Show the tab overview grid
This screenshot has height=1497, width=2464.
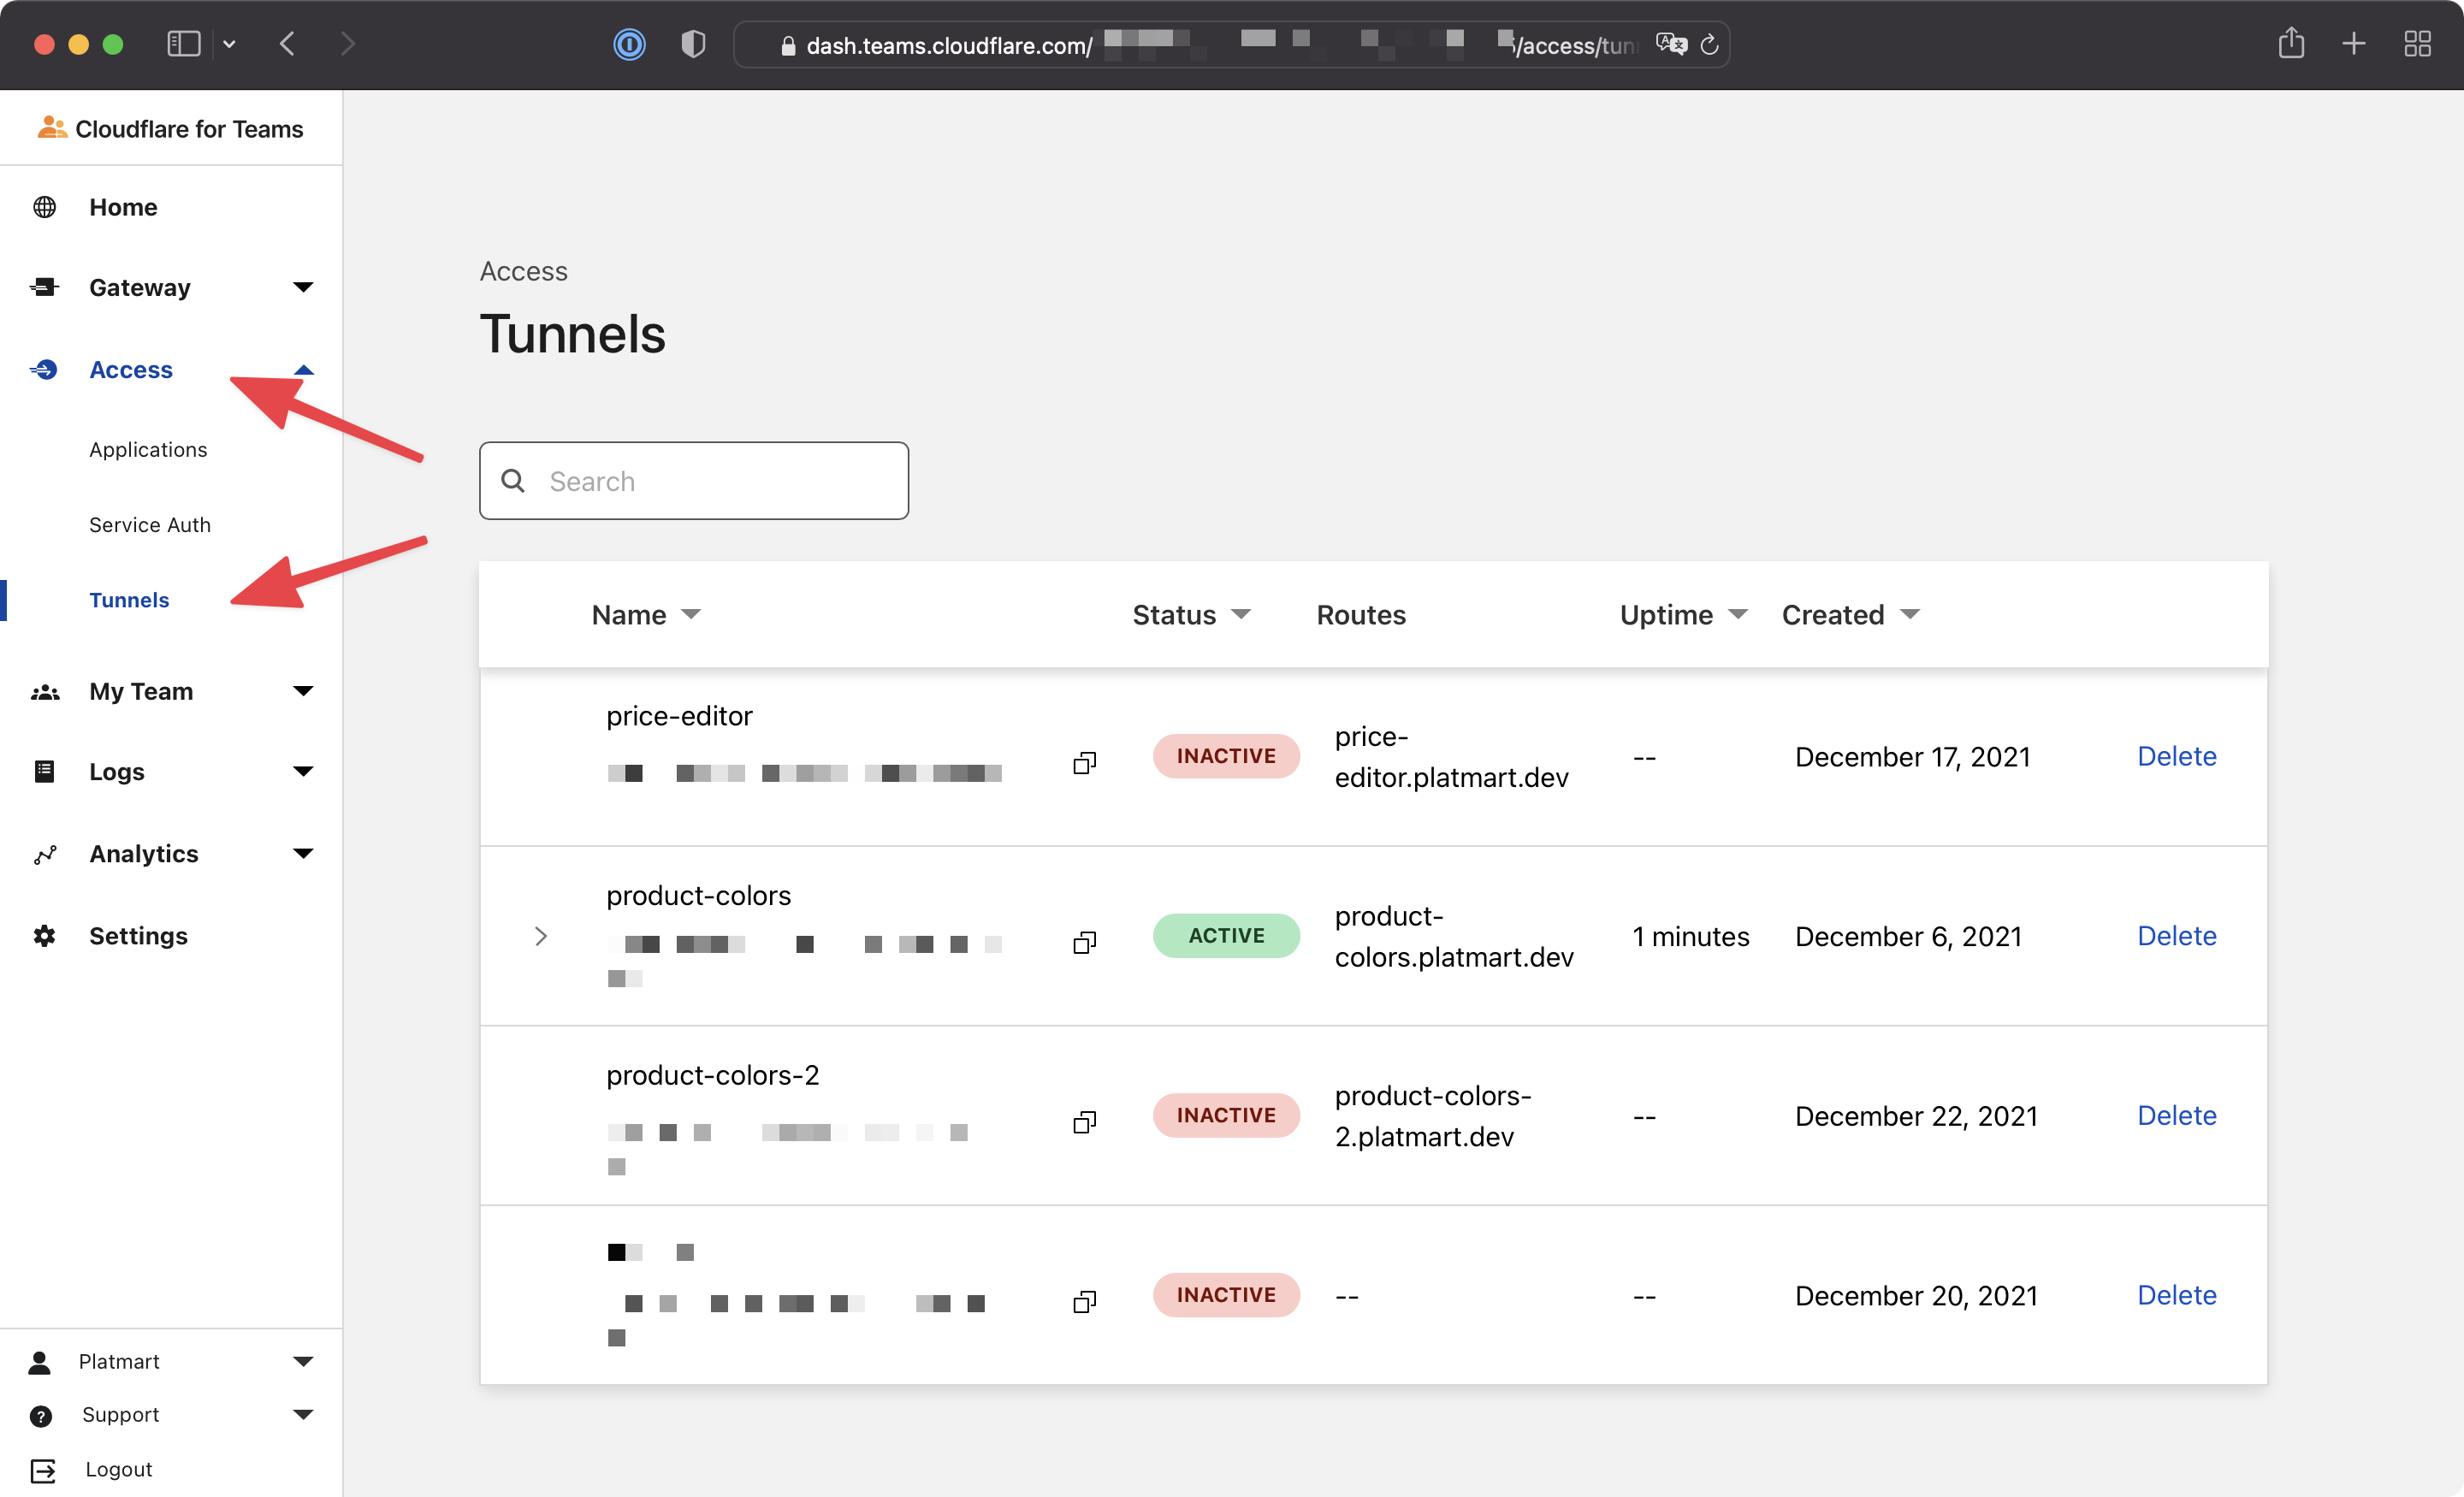[x=2417, y=44]
